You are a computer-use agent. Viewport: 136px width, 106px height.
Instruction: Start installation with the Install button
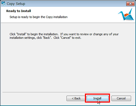coord(98,98)
